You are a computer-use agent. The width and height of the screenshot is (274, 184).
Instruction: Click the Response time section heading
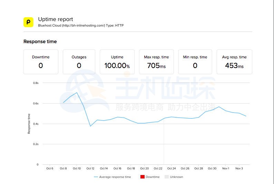(x=40, y=42)
